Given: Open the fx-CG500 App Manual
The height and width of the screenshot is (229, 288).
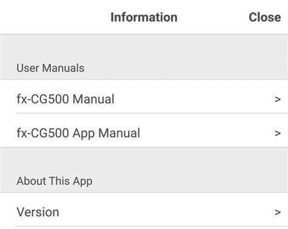Looking at the screenshot, I should pos(144,131).
